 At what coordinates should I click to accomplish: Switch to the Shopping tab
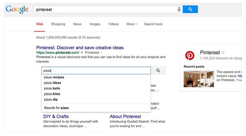58,24
